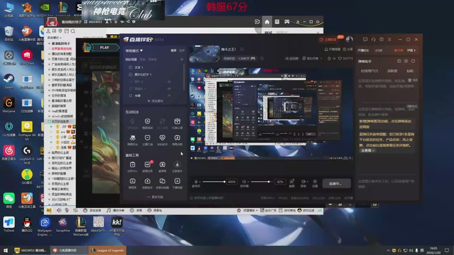Open the video camera icon in the YY header
This screenshot has height=255, width=454.
pyautogui.click(x=257, y=22)
